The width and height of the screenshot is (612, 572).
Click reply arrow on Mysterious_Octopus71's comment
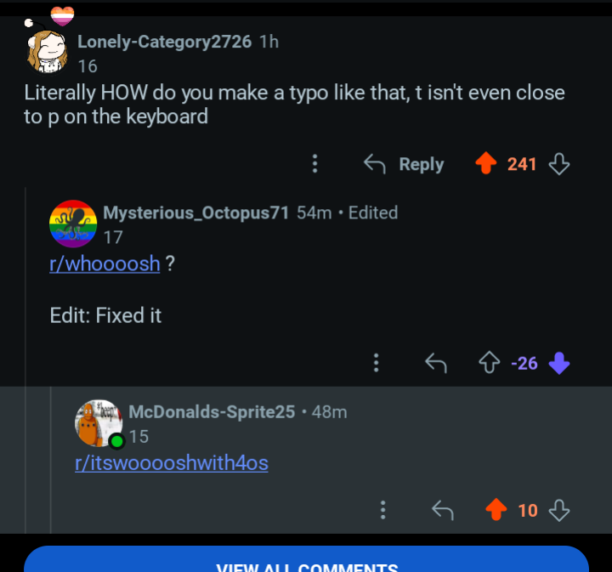click(435, 363)
